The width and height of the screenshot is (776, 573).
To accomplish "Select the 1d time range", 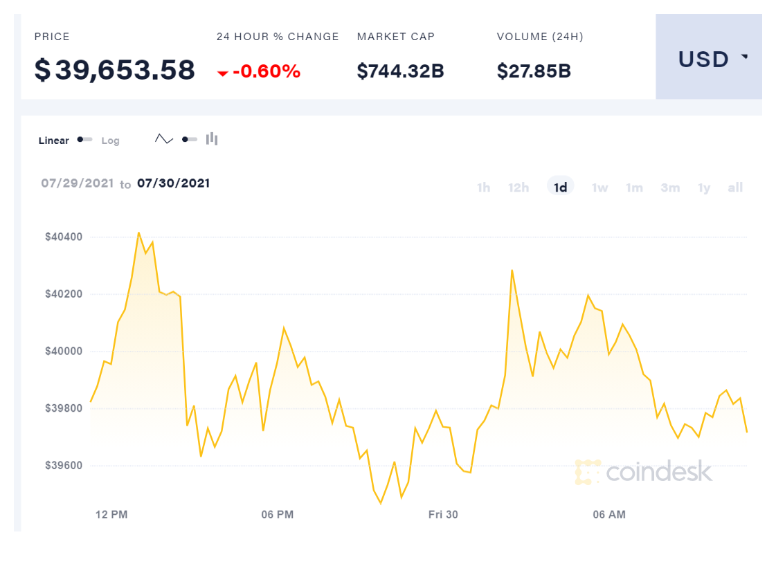I will (561, 188).
